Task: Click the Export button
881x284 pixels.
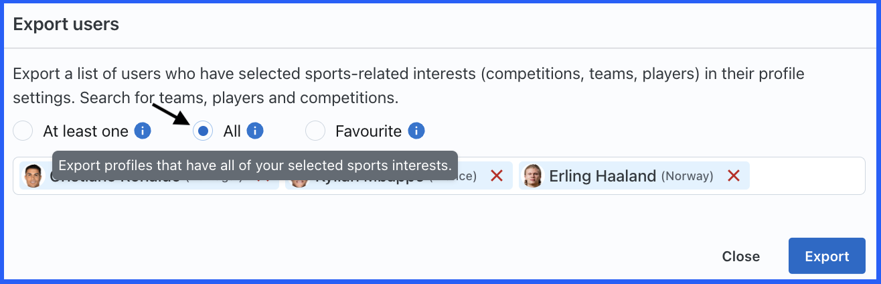Action: tap(827, 256)
